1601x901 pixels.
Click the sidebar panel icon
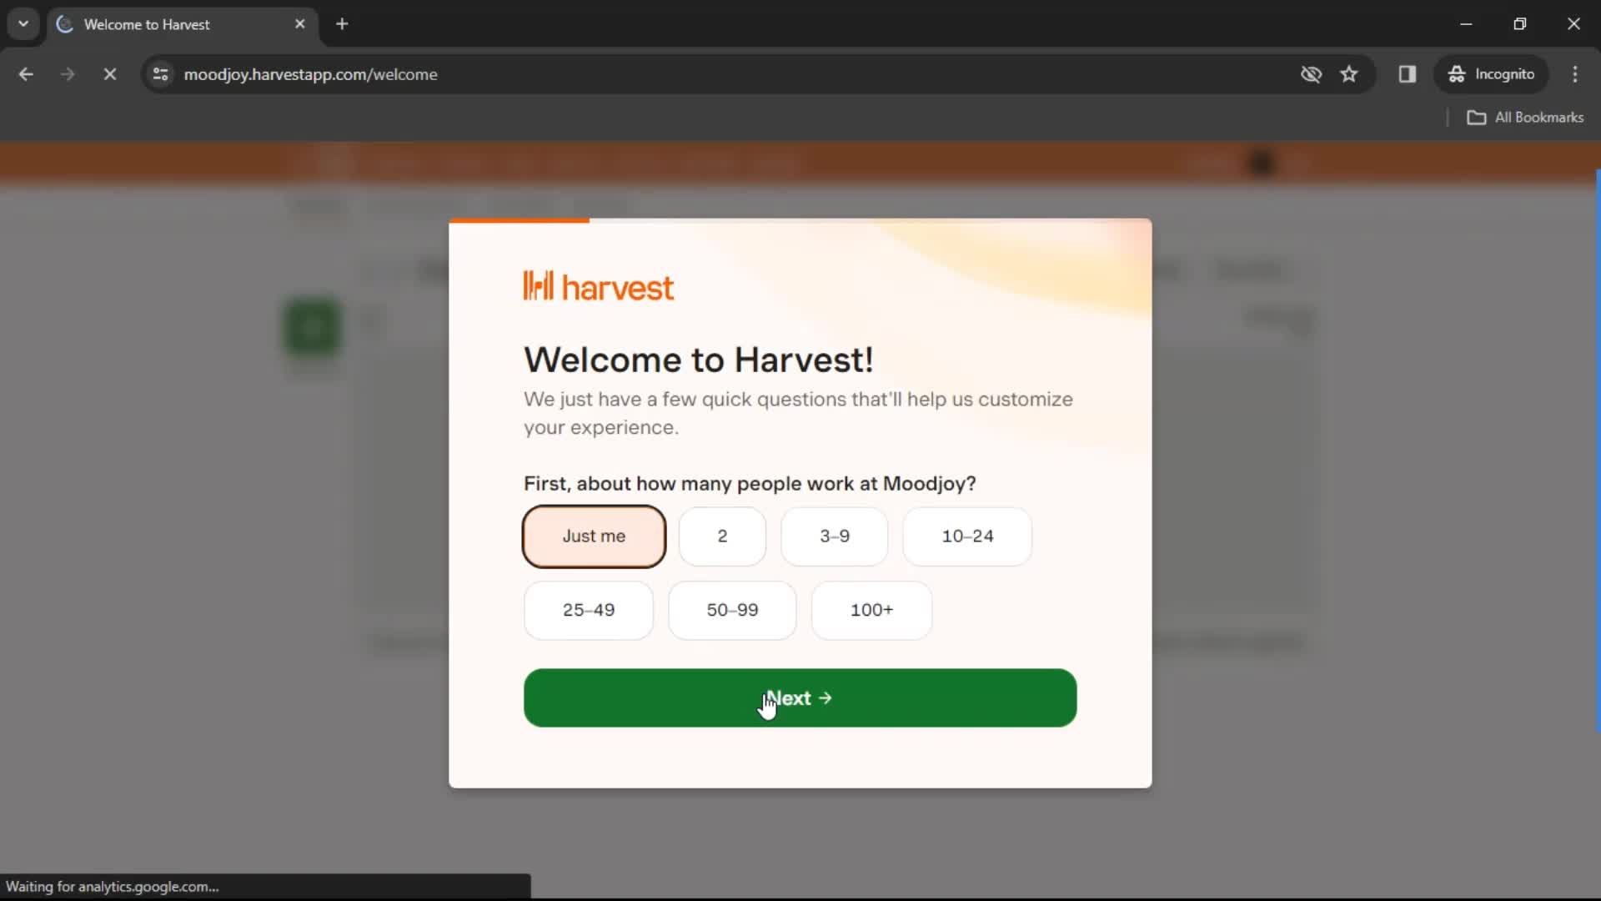[x=1408, y=73]
